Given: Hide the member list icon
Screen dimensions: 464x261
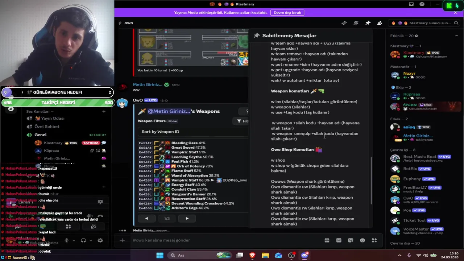Looking at the screenshot, I should (x=380, y=23).
